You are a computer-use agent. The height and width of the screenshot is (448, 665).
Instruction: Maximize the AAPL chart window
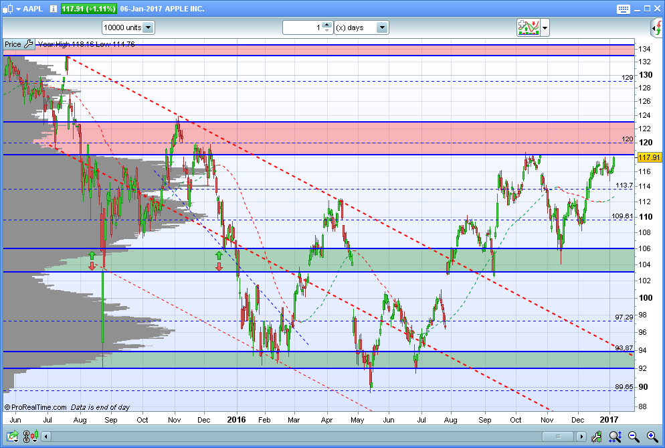click(x=647, y=9)
